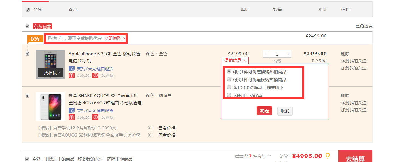Screen dimensions: 401x162
Task: Click the 支持7天无理由退货 text under iPhone 6
Action: tap(95, 69)
